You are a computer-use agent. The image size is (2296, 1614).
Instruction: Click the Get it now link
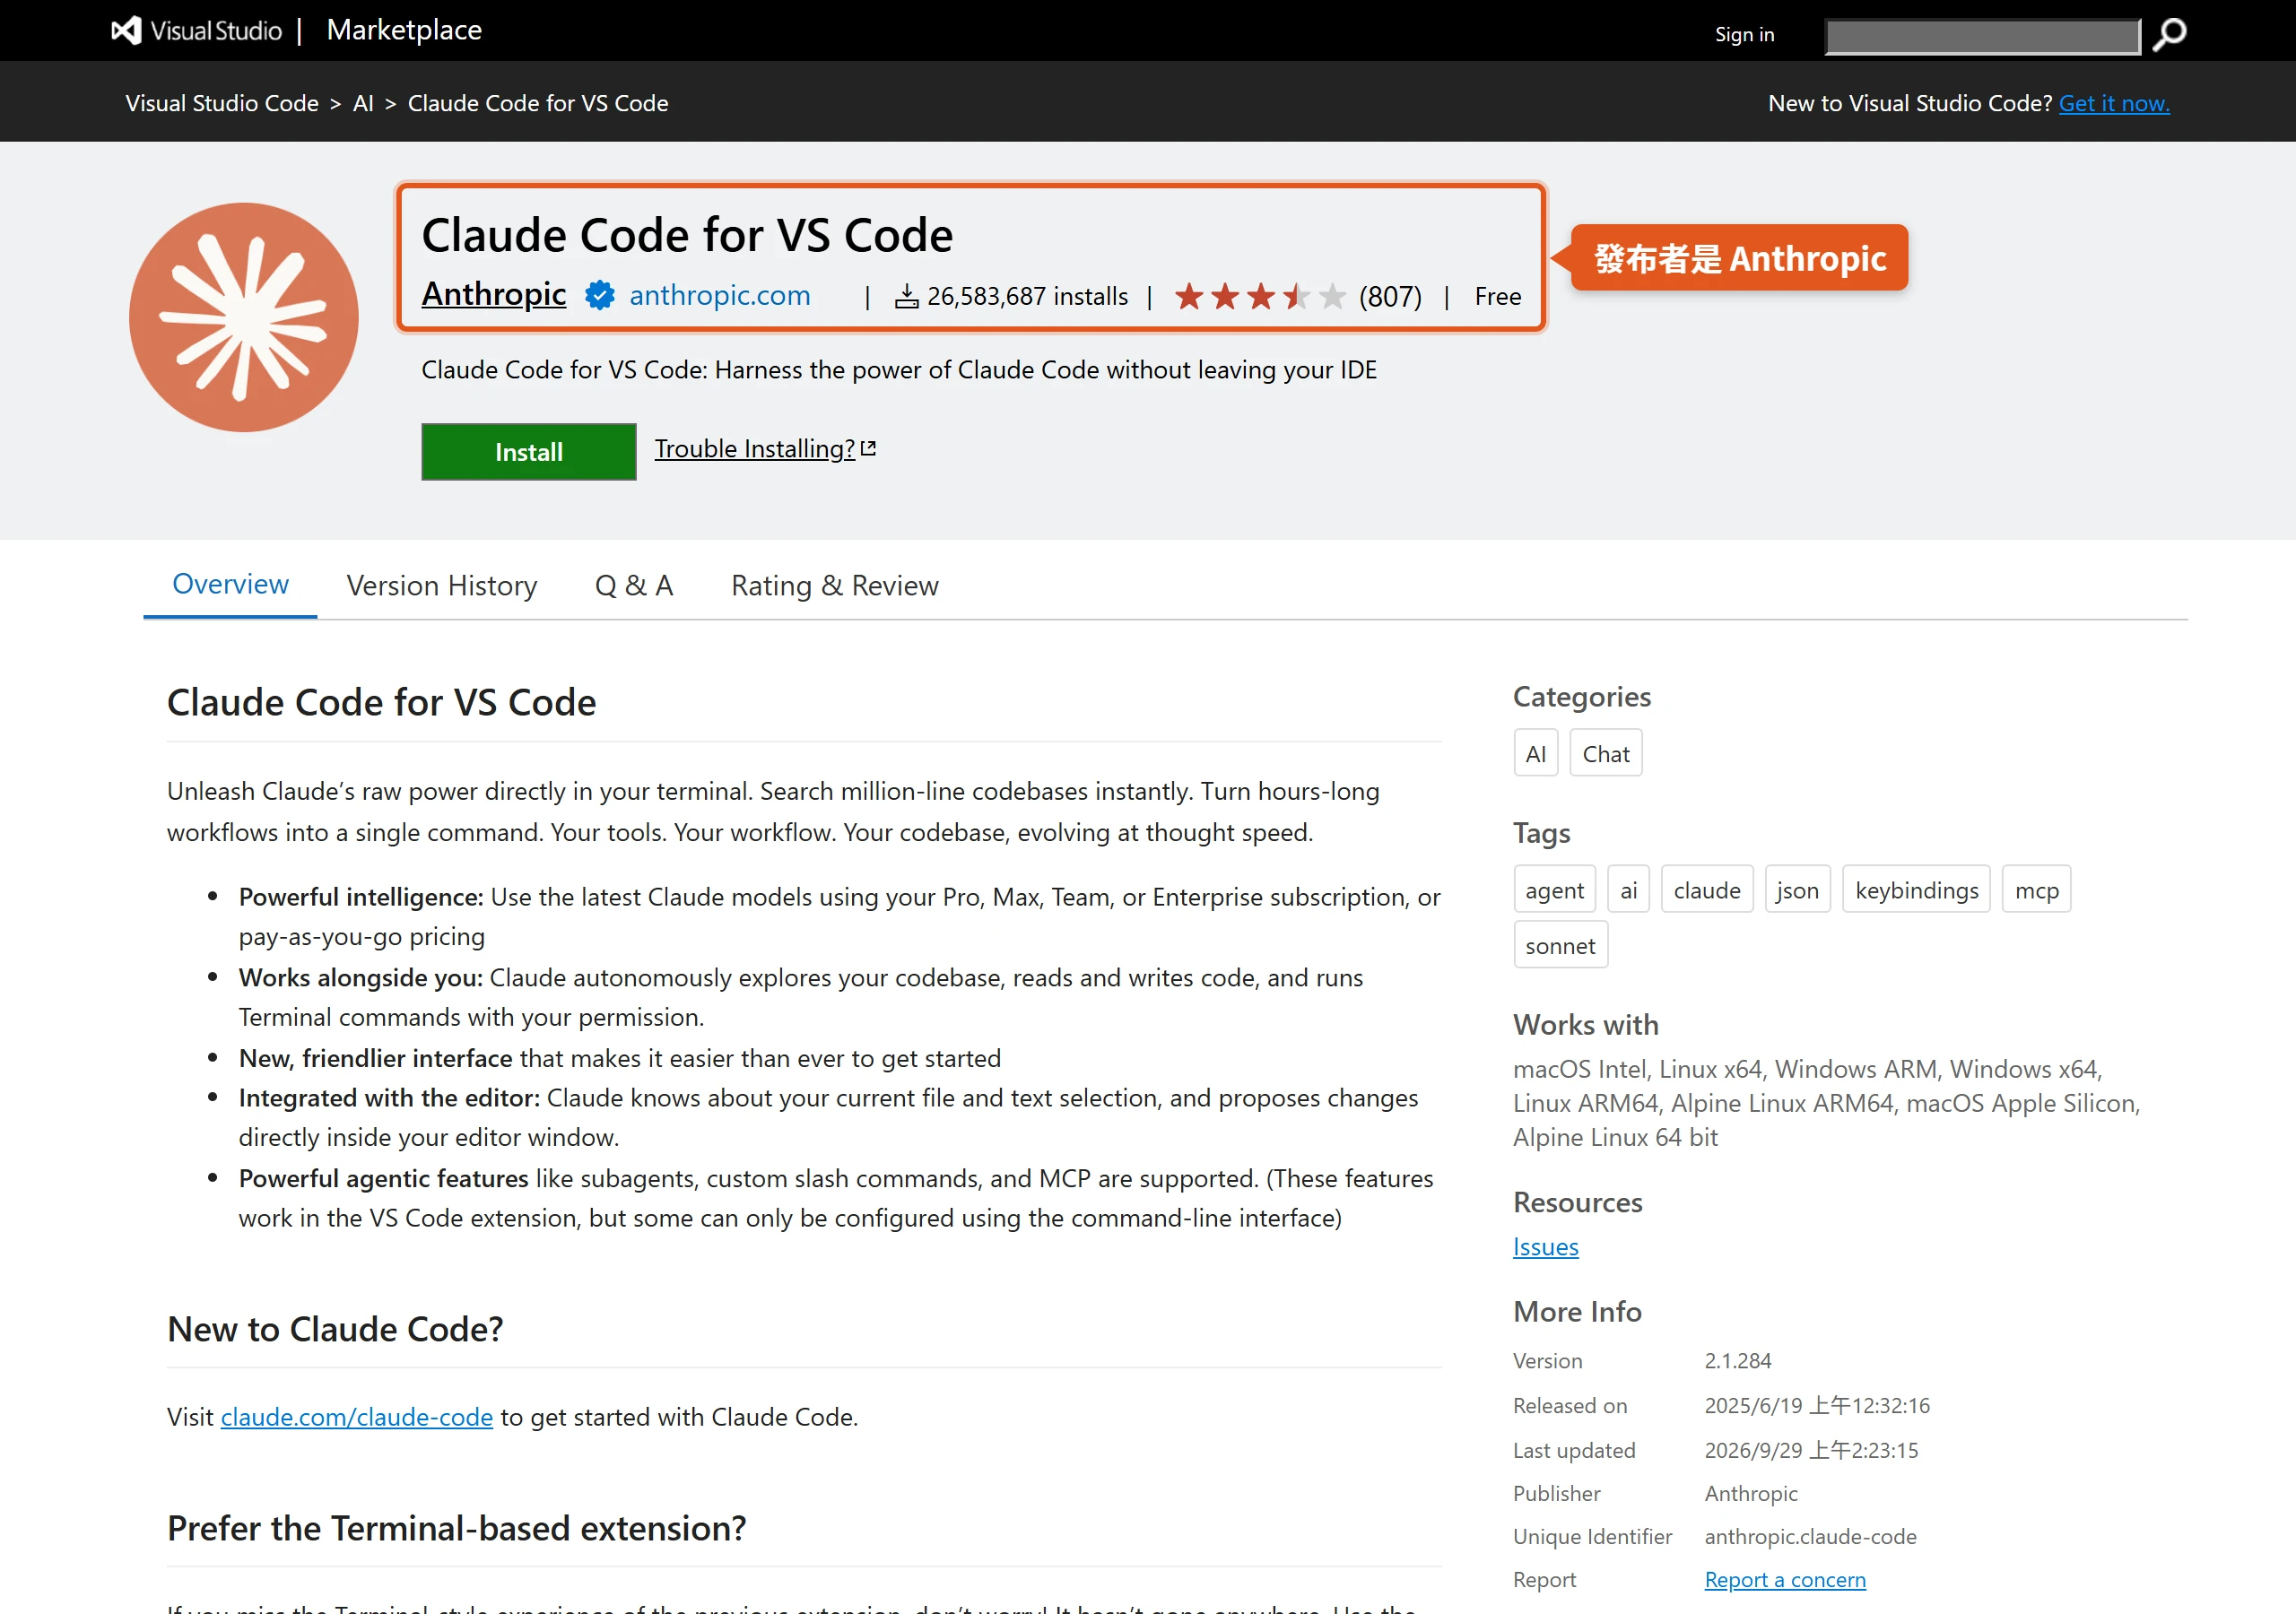click(x=2114, y=103)
